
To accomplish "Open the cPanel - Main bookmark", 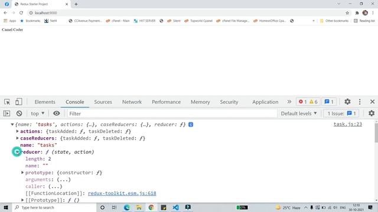I will [x=118, y=21].
